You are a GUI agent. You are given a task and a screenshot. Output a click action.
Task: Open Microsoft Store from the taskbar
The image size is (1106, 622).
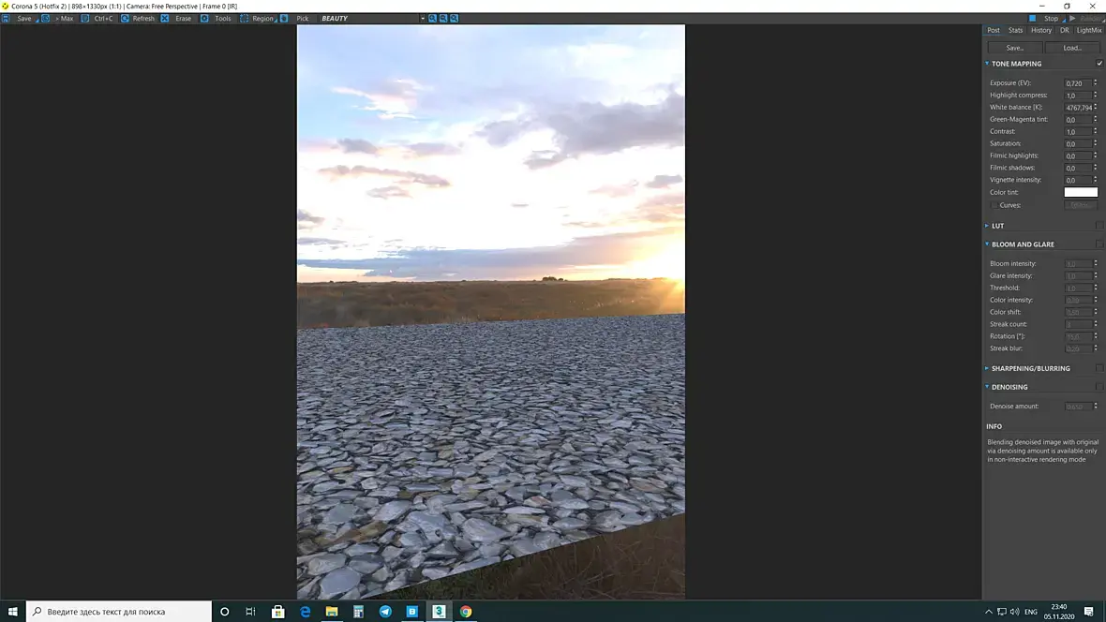pyautogui.click(x=278, y=612)
